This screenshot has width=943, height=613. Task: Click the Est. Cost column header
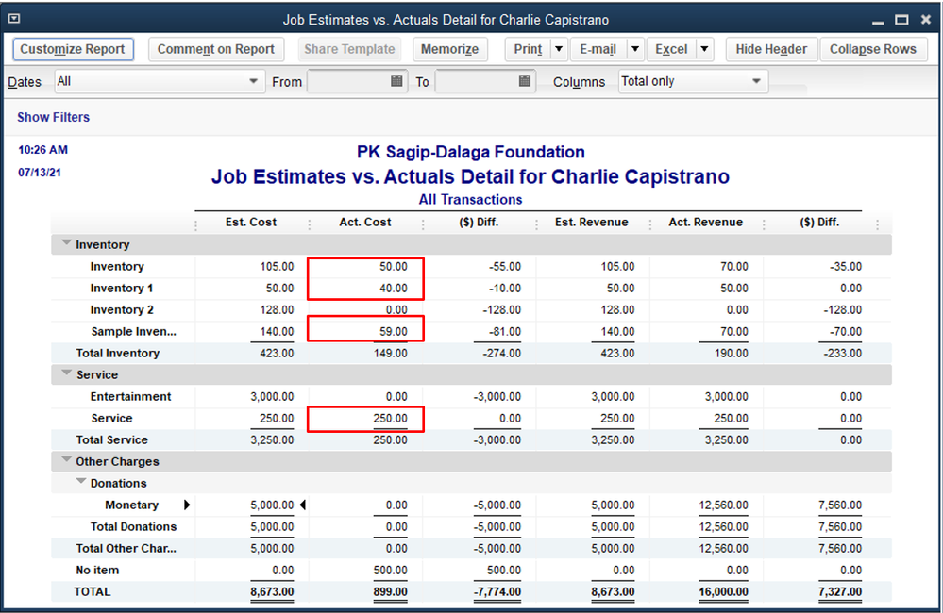tap(251, 222)
